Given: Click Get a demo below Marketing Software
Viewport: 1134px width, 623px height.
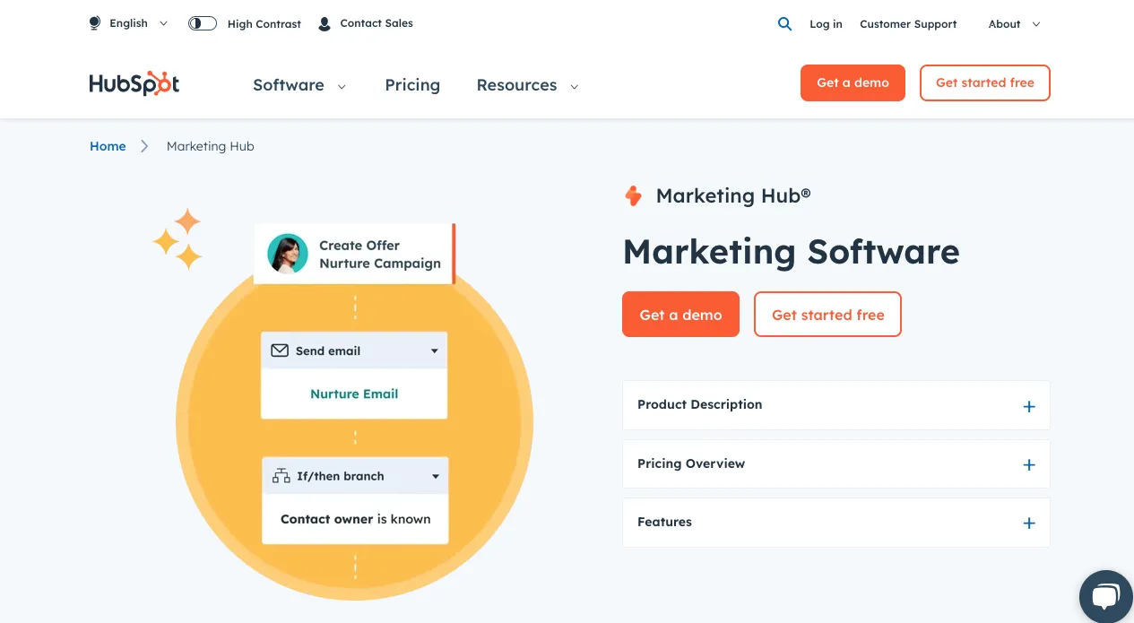Looking at the screenshot, I should coord(680,315).
